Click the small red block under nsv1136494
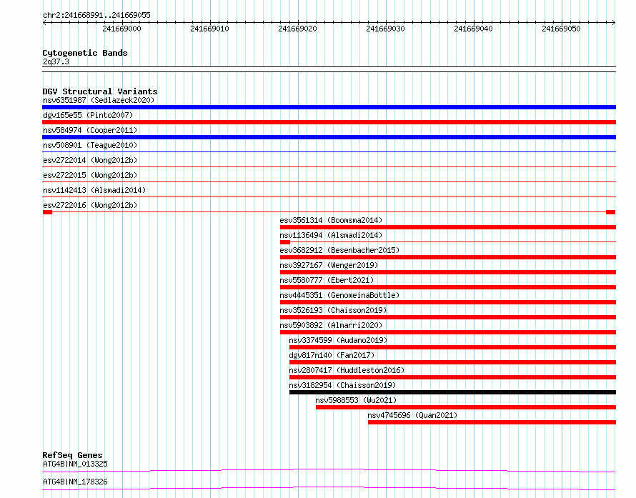 285,242
